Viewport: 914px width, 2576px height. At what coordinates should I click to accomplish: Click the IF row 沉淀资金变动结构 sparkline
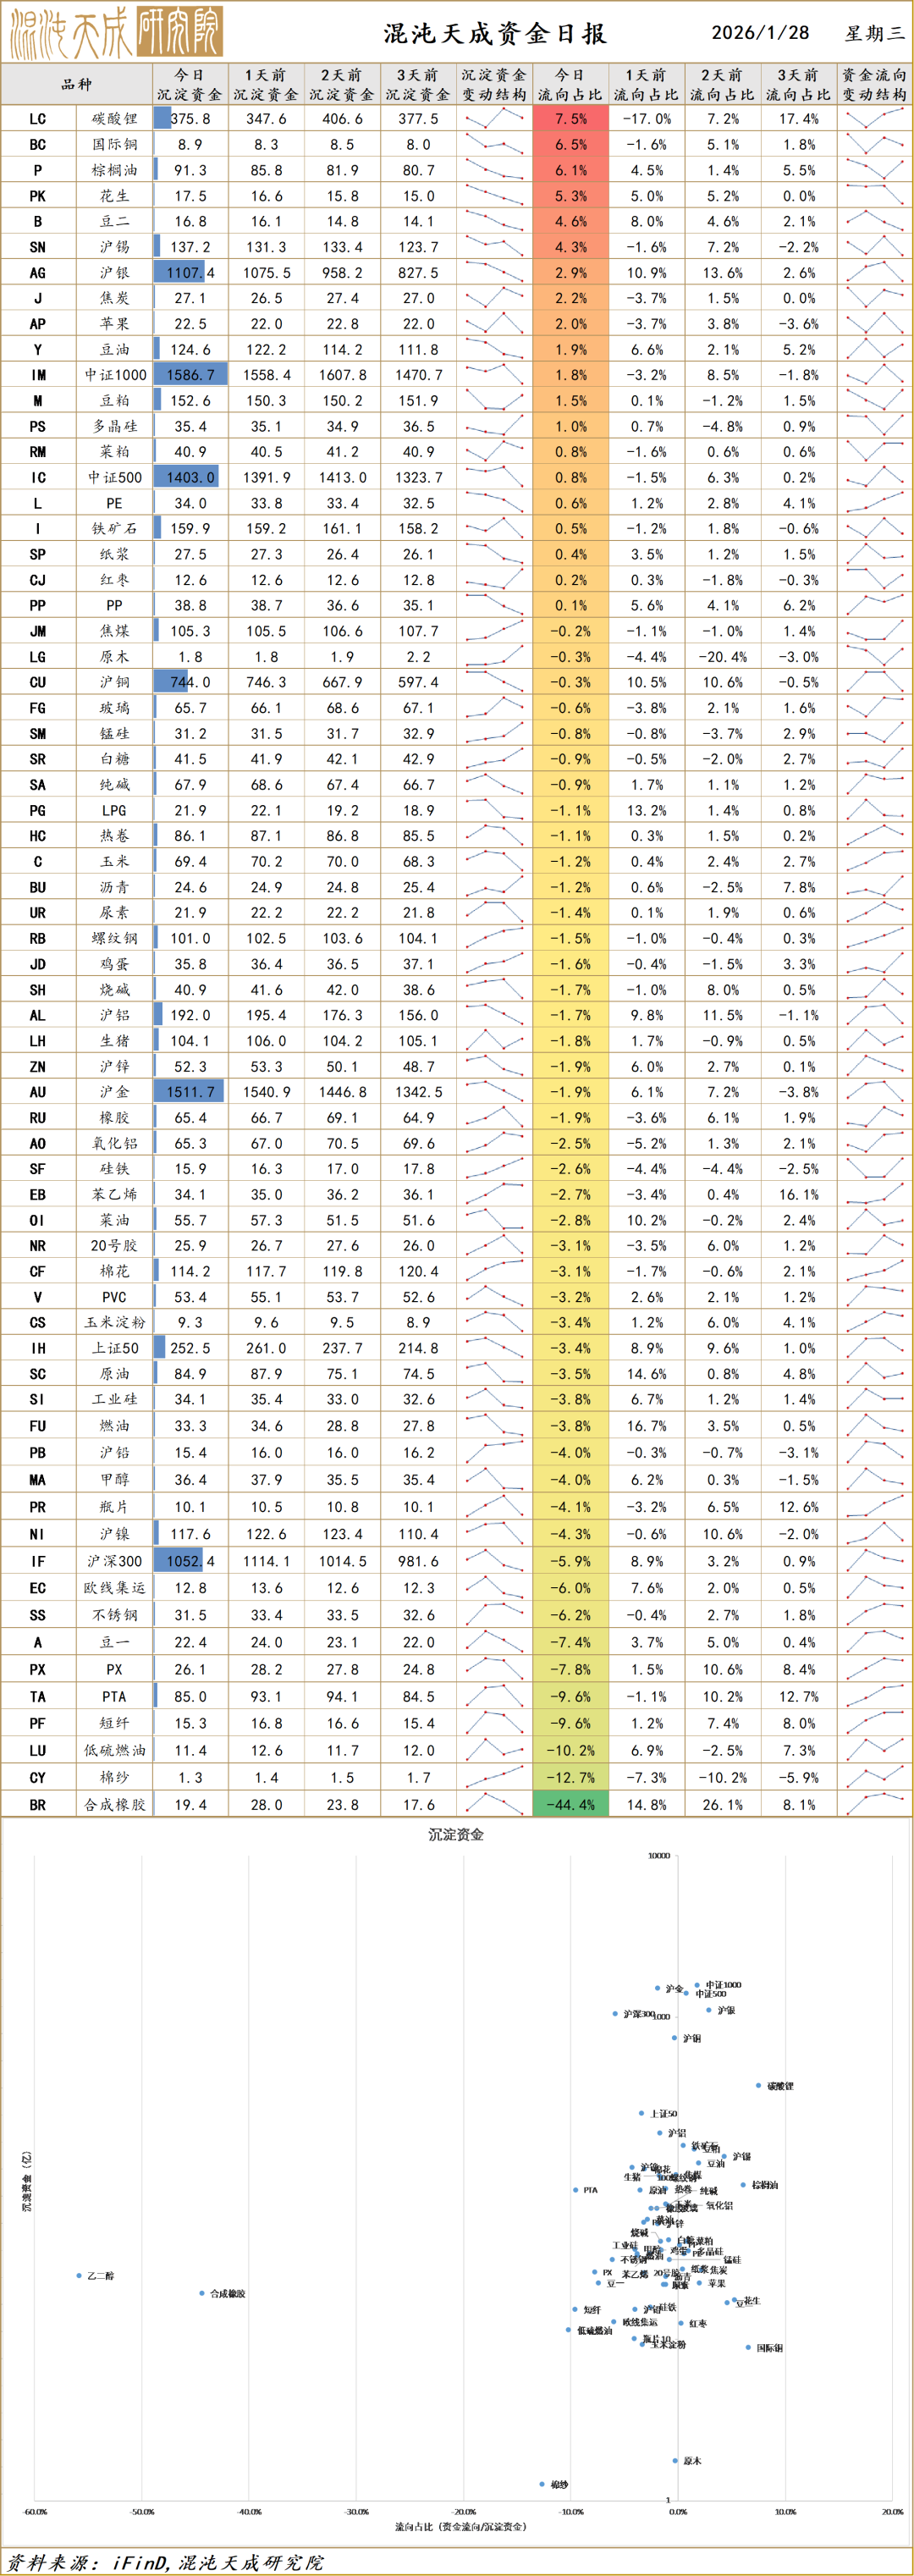(494, 1561)
